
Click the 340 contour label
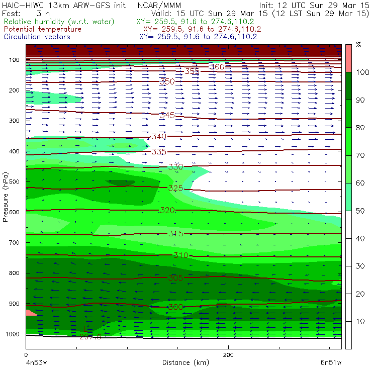click(x=159, y=137)
